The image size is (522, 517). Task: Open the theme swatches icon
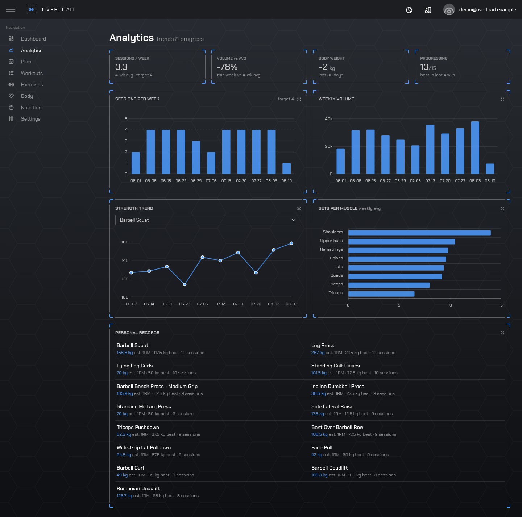point(428,10)
